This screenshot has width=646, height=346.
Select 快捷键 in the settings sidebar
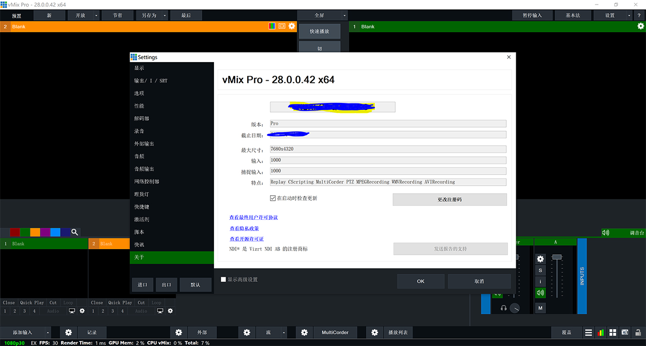[x=142, y=207]
